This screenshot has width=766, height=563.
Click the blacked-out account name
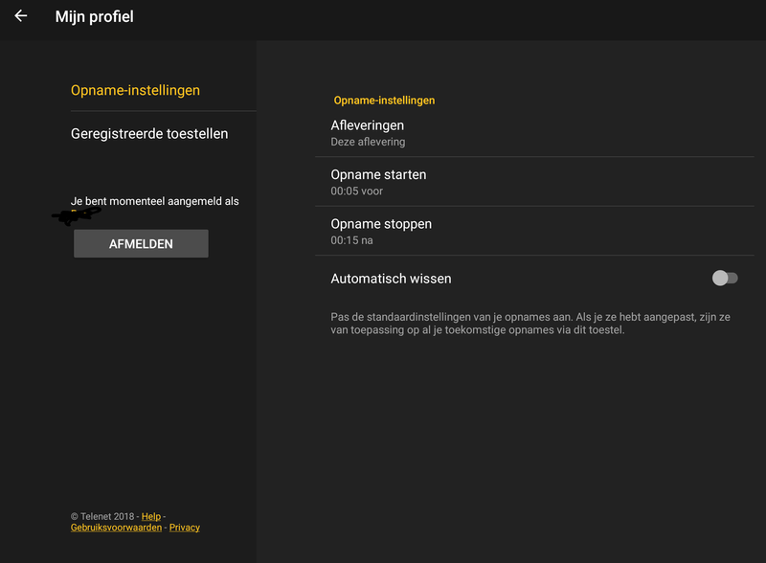point(79,215)
